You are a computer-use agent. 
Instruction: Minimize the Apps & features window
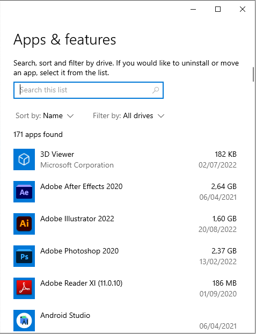(x=193, y=9)
